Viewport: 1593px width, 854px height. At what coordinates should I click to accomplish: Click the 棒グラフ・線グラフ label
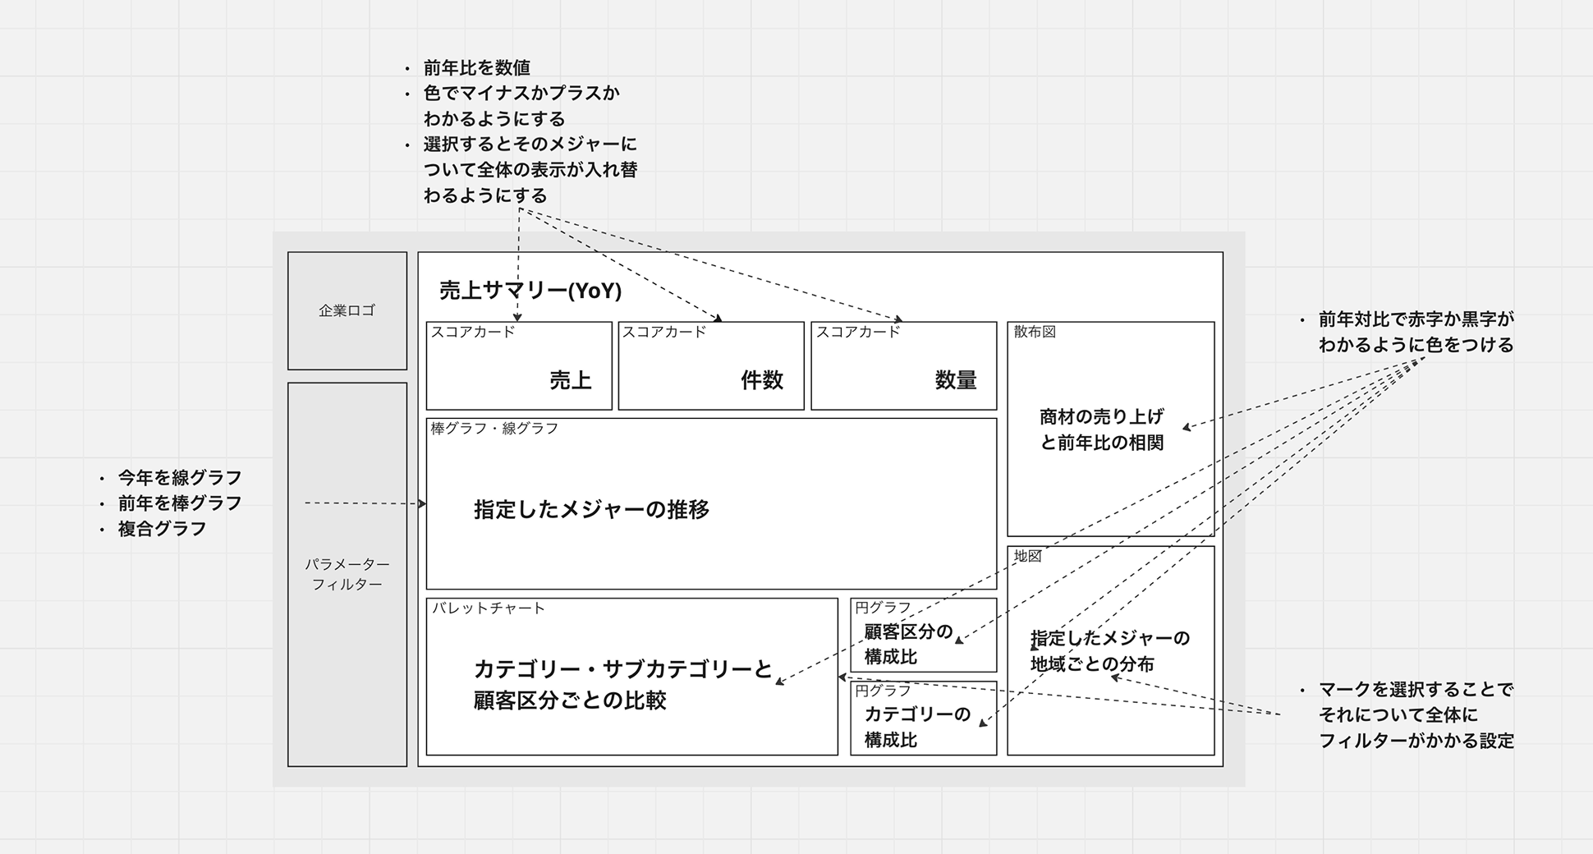[494, 428]
